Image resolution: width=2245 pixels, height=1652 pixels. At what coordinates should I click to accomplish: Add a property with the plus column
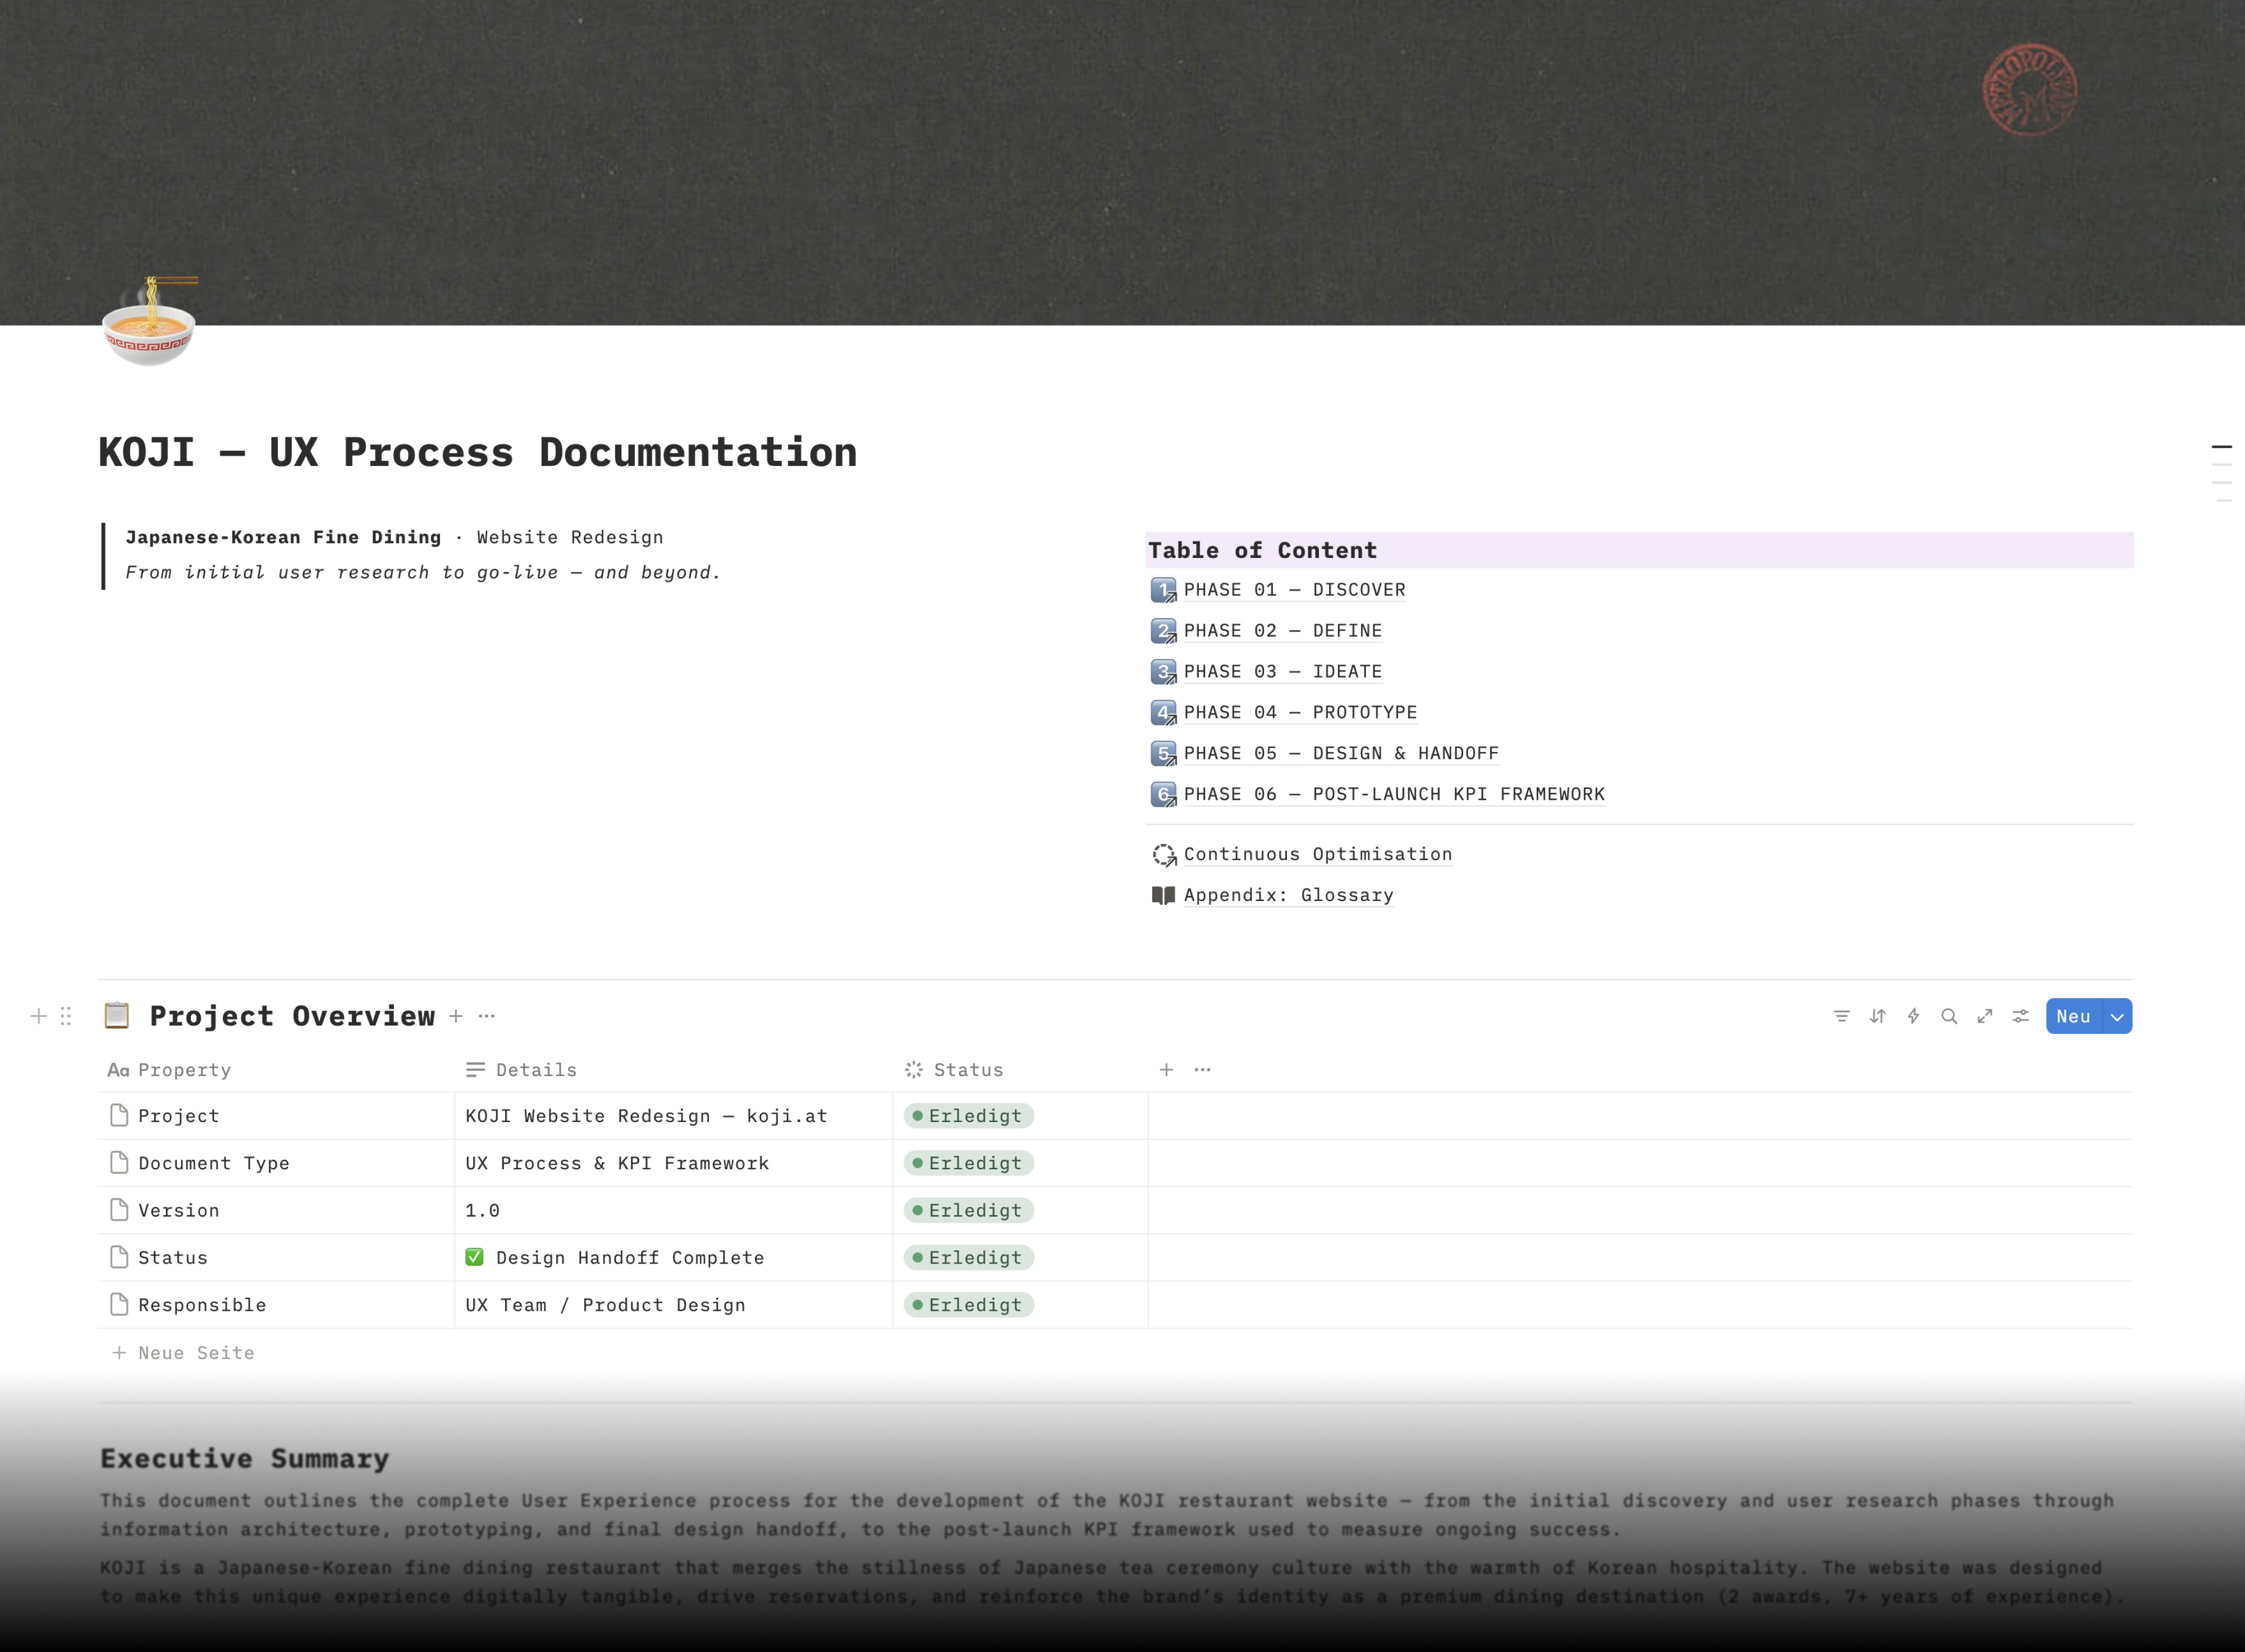[x=1166, y=1070]
